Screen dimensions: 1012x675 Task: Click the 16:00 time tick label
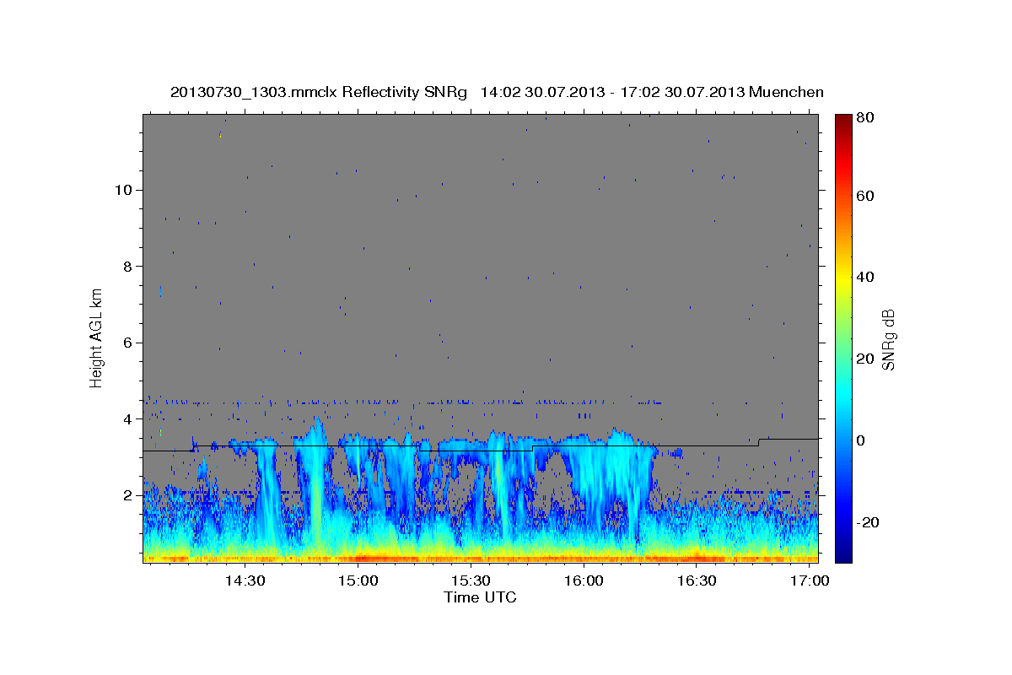coord(584,581)
